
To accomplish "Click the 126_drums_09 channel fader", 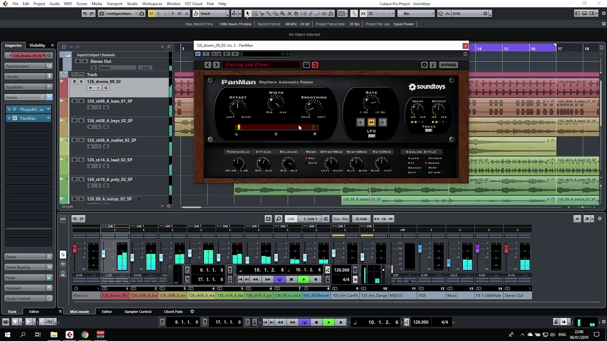I will (x=103, y=254).
